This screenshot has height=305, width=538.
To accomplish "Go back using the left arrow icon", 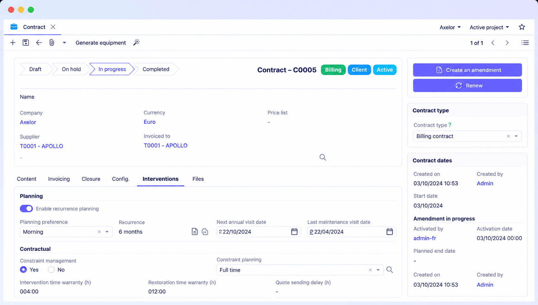I will pyautogui.click(x=39, y=43).
